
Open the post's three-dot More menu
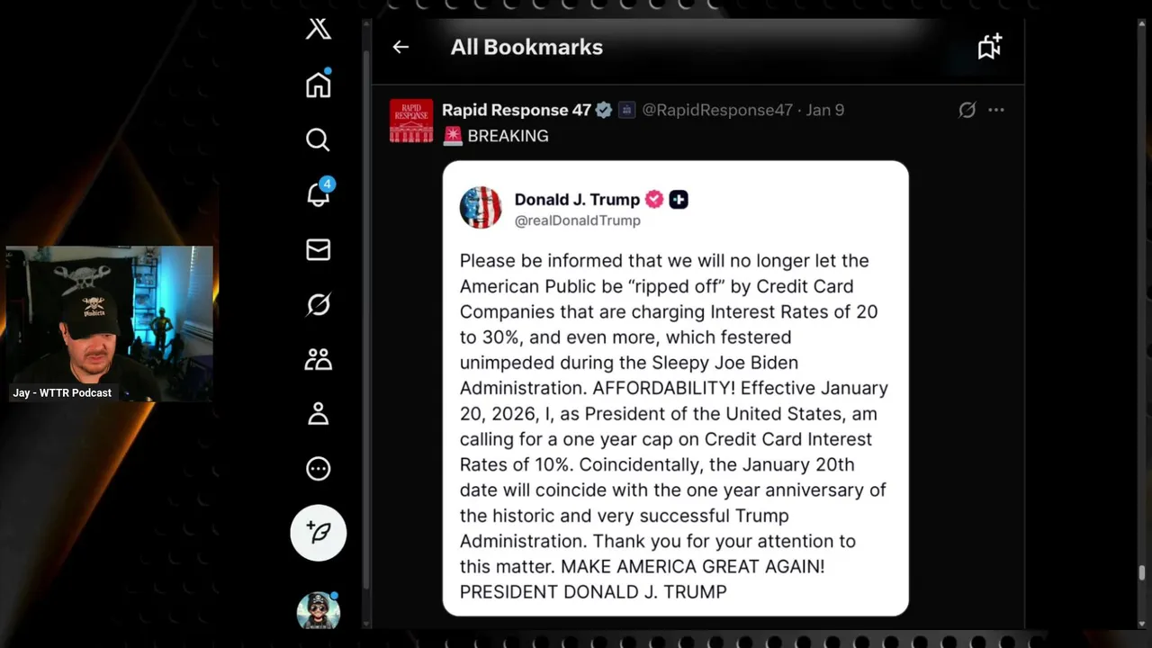tap(995, 110)
